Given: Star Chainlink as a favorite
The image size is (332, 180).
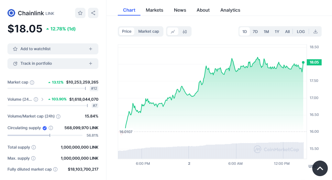Looking at the screenshot, I should (80, 13).
